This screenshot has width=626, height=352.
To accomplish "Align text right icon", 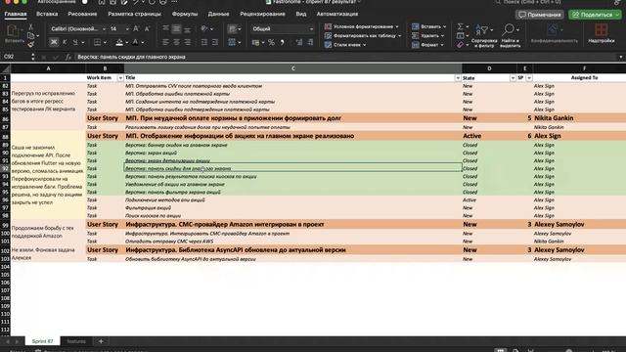I will (187, 42).
